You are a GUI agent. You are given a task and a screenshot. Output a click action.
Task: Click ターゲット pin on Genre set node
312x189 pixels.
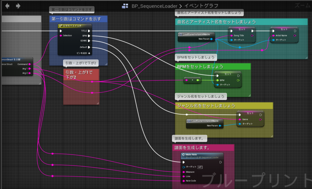point(240,124)
